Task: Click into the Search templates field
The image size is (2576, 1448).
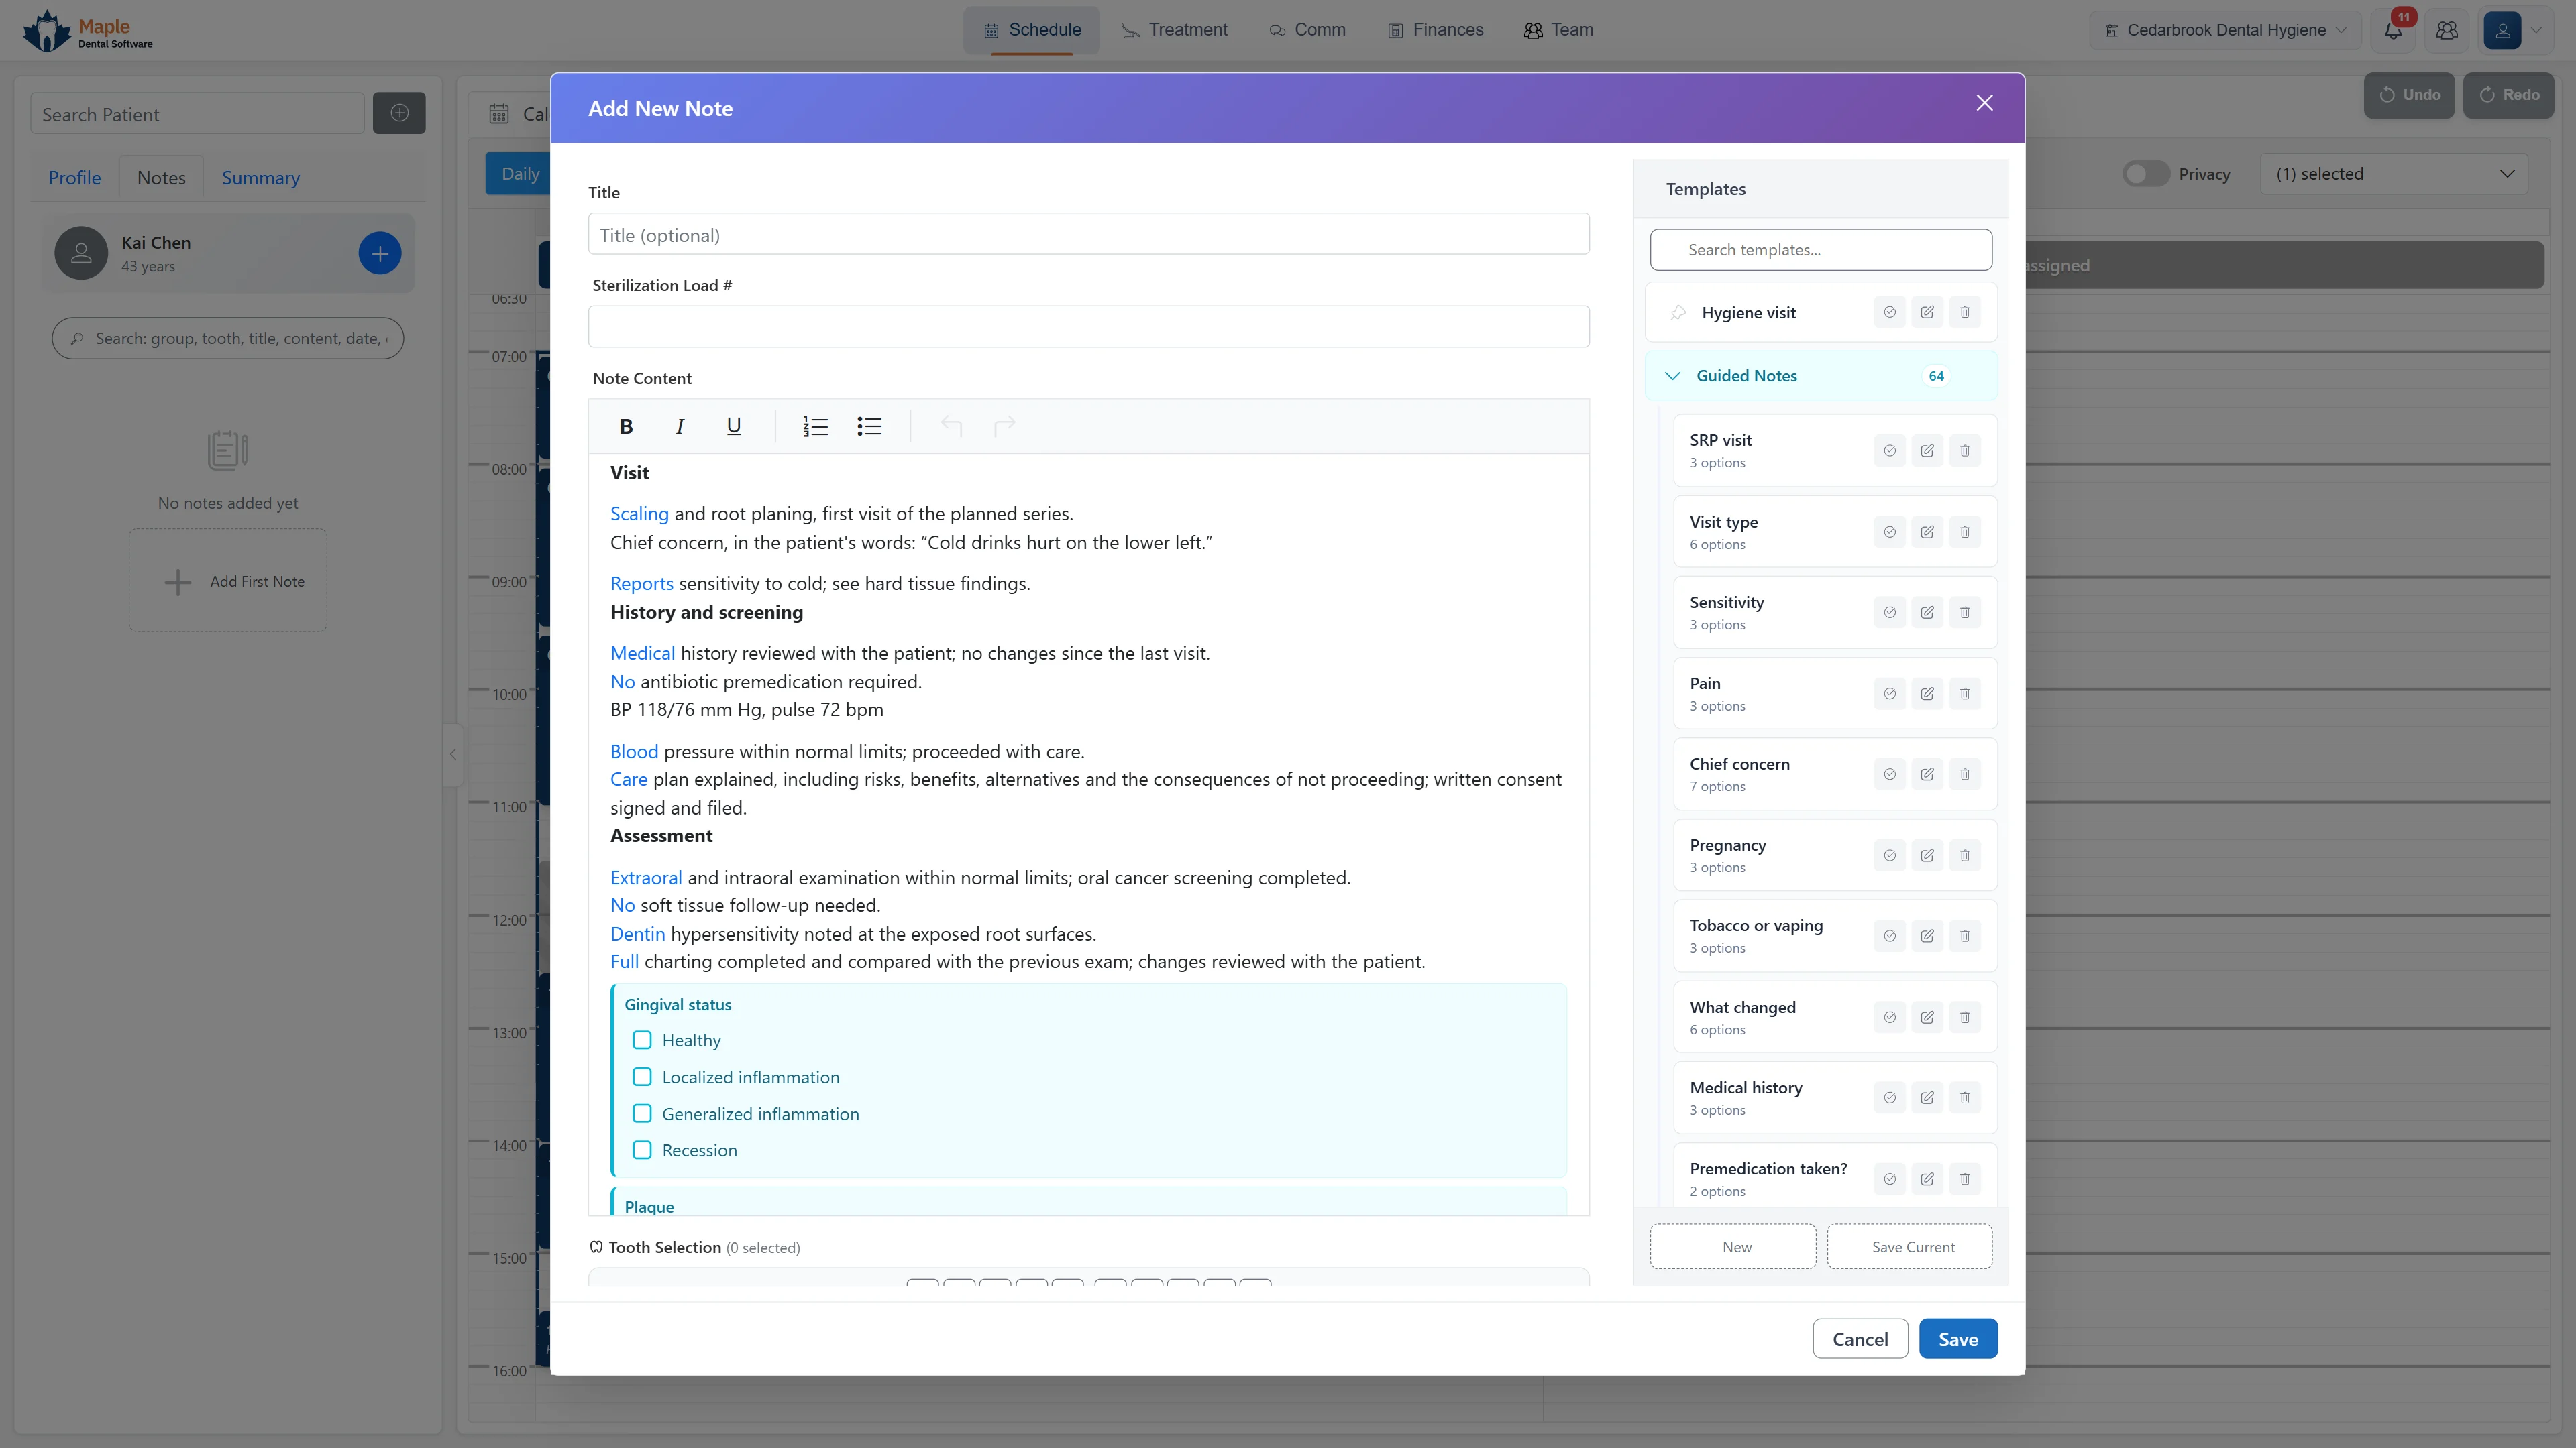Action: (x=1821, y=250)
